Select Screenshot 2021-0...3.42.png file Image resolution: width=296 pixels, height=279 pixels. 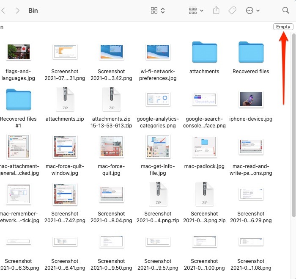click(x=111, y=52)
